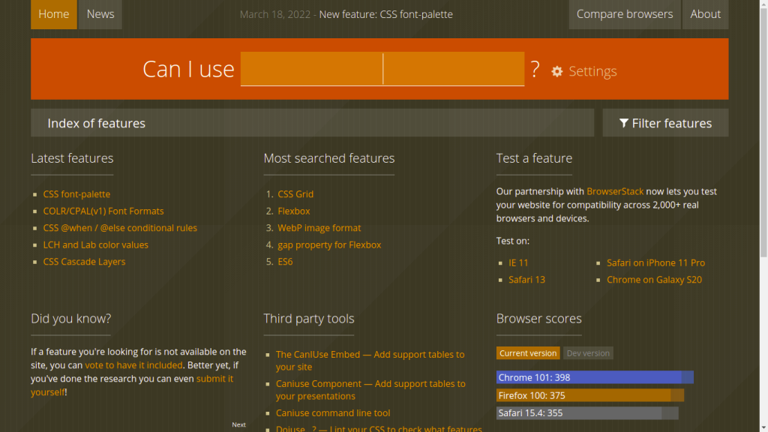
Task: Expand the Index of features bar
Action: (x=312, y=123)
